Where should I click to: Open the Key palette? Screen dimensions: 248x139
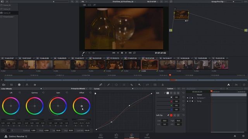[139, 85]
